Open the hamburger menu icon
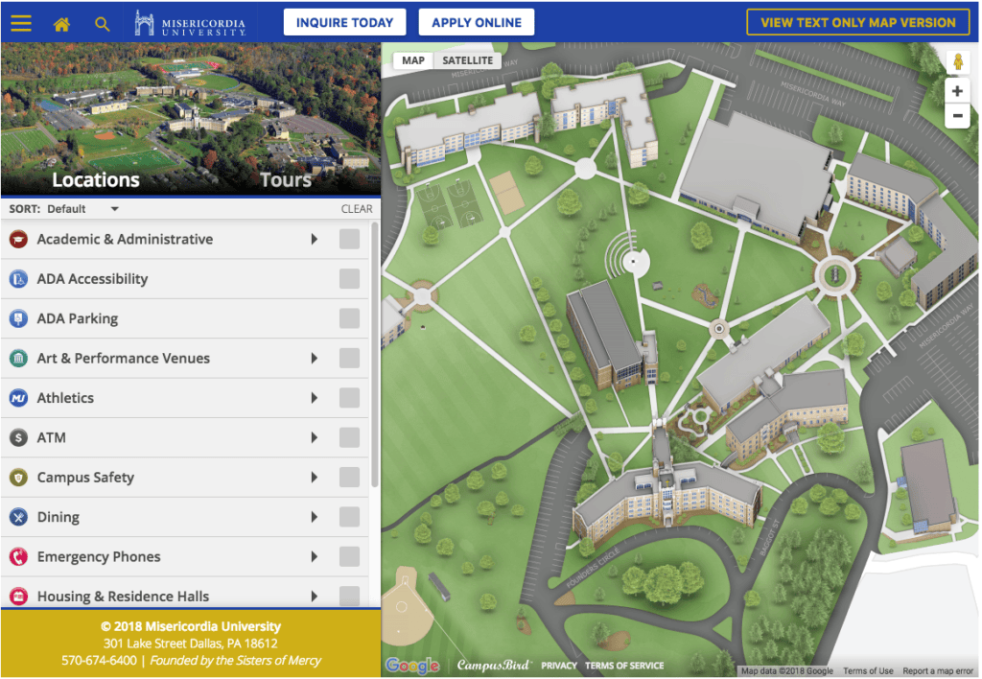Viewport: 982px width, 679px height. pyautogui.click(x=21, y=23)
